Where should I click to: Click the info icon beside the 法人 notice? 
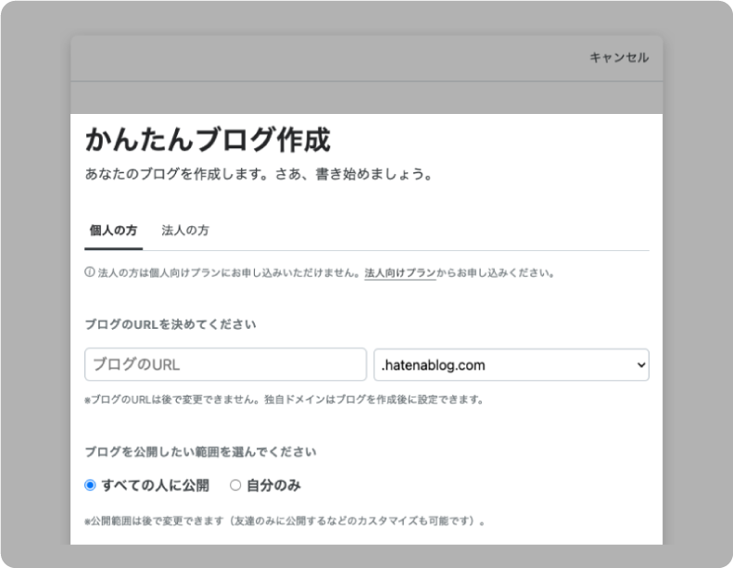89,274
